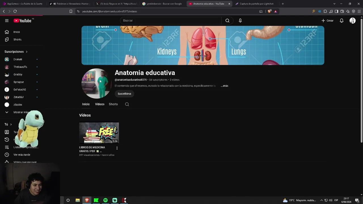Open Leo AI sparkle icon
Screen dimensions: 363x204
(x=348, y=11)
